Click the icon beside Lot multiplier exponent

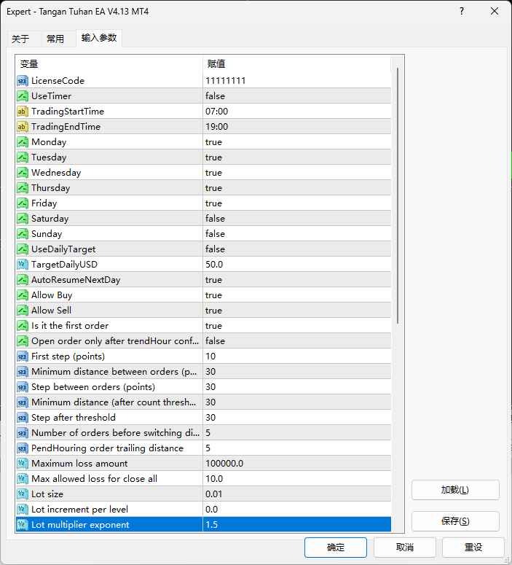point(23,525)
